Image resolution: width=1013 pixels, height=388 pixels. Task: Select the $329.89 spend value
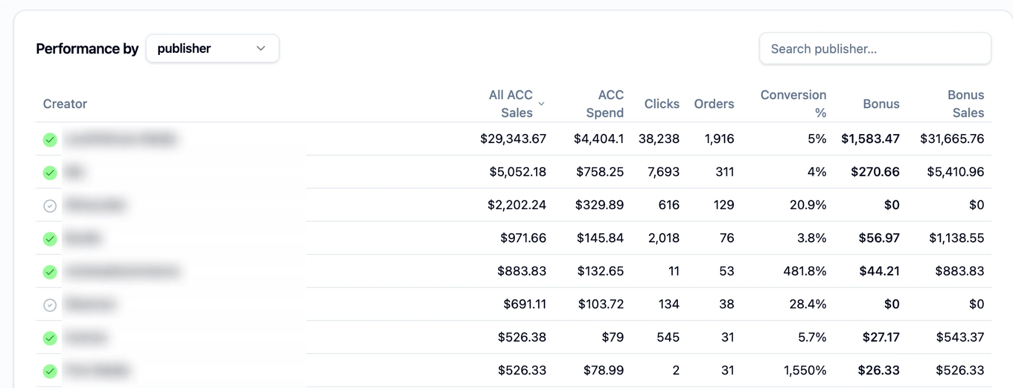pyautogui.click(x=599, y=205)
